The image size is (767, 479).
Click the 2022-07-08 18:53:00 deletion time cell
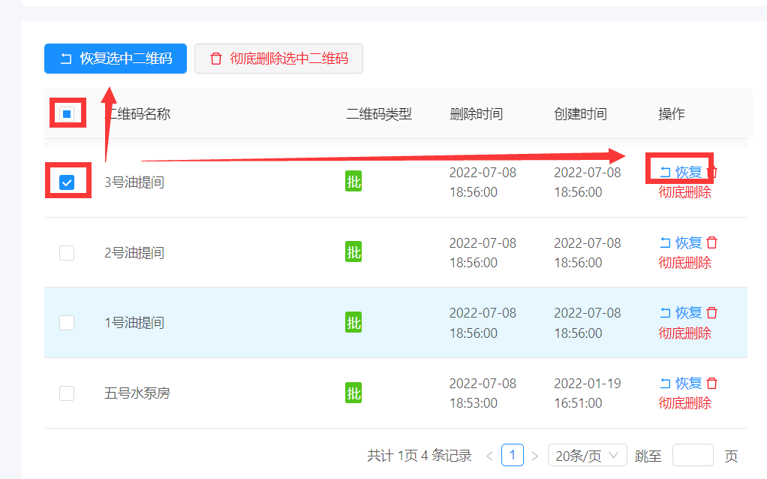pos(483,393)
